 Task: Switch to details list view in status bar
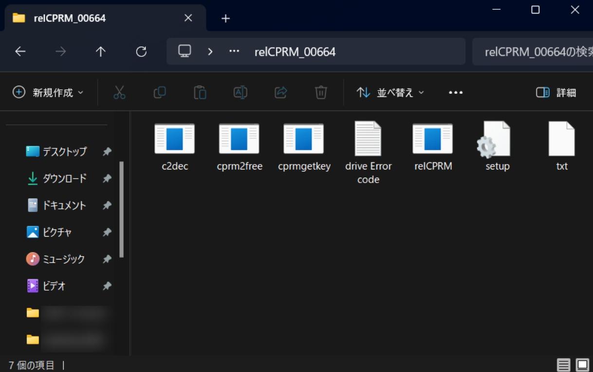(x=564, y=365)
